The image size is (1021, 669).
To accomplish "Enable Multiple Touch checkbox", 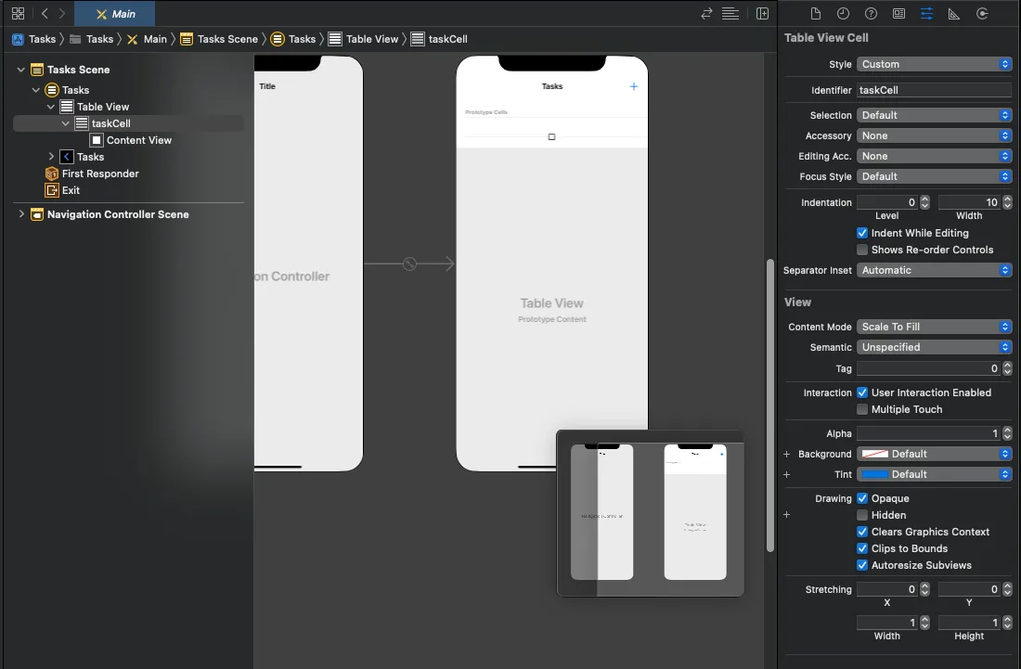I will (862, 409).
